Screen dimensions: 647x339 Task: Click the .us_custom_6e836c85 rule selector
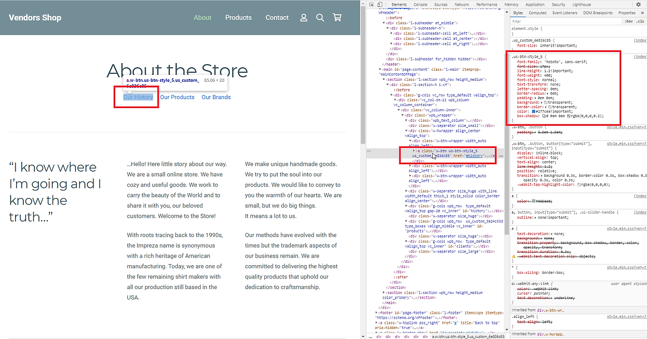click(x=532, y=40)
